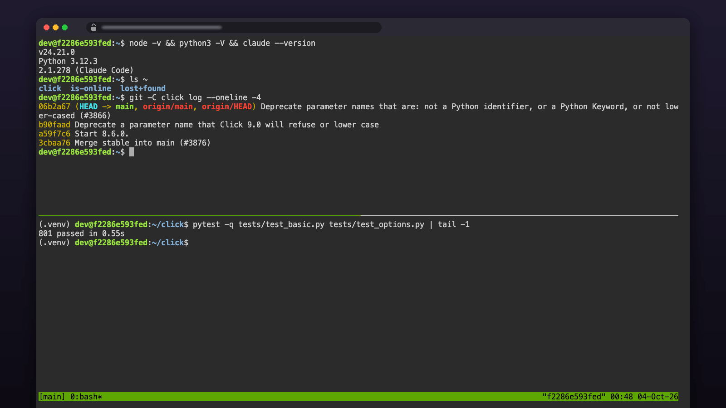
Task: Click the "ls ~" command text
Action: 138,79
